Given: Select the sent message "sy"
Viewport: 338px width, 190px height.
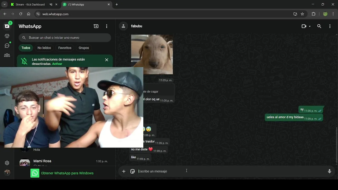Looking at the screenshot, I should pyautogui.click(x=311, y=110).
